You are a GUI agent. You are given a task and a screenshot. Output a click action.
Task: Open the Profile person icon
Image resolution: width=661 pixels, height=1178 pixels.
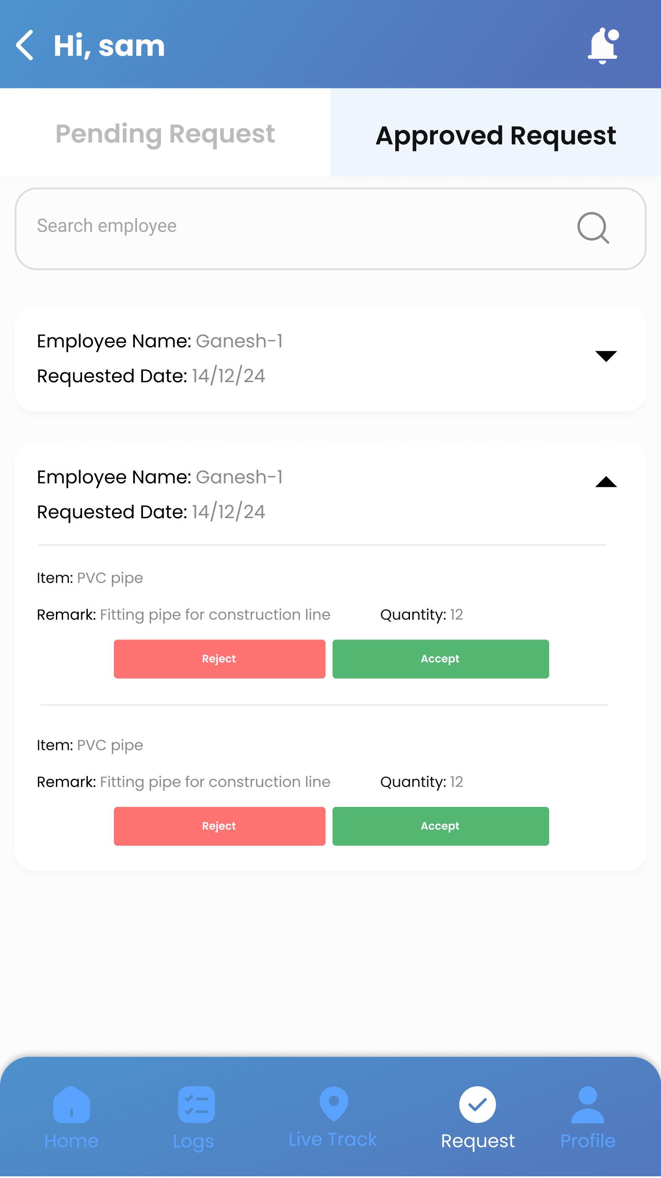pyautogui.click(x=587, y=1104)
